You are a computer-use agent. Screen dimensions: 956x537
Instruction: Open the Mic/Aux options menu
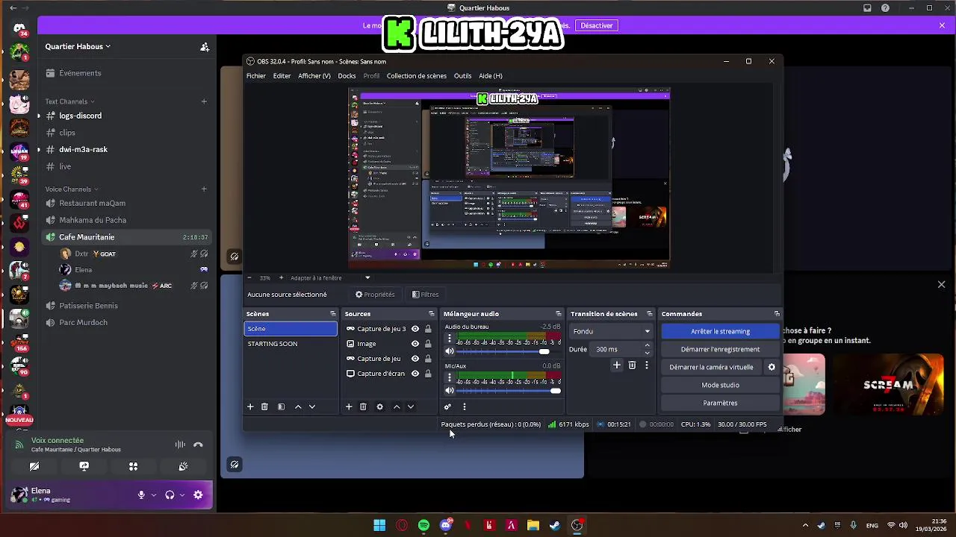coord(450,378)
